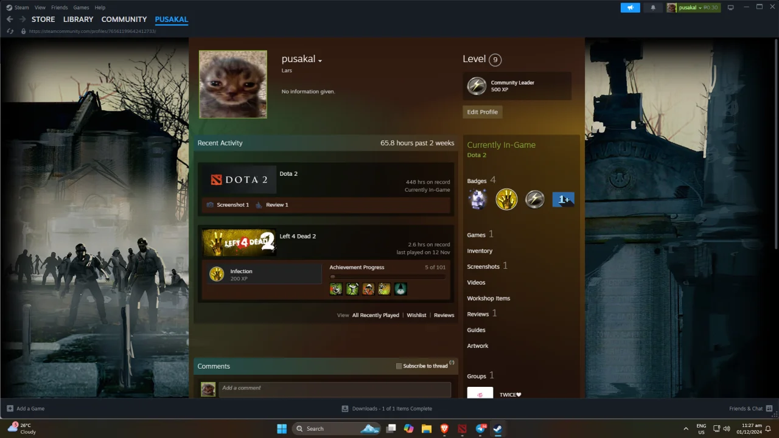The width and height of the screenshot is (779, 438).
Task: Click the announcements megaphone icon
Action: click(x=631, y=7)
